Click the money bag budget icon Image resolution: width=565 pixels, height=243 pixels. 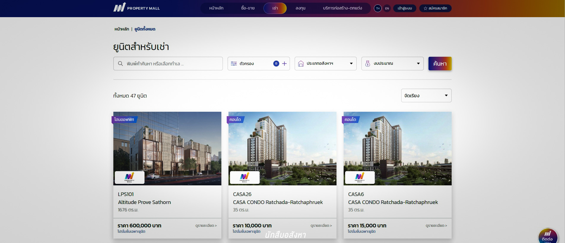pos(368,64)
